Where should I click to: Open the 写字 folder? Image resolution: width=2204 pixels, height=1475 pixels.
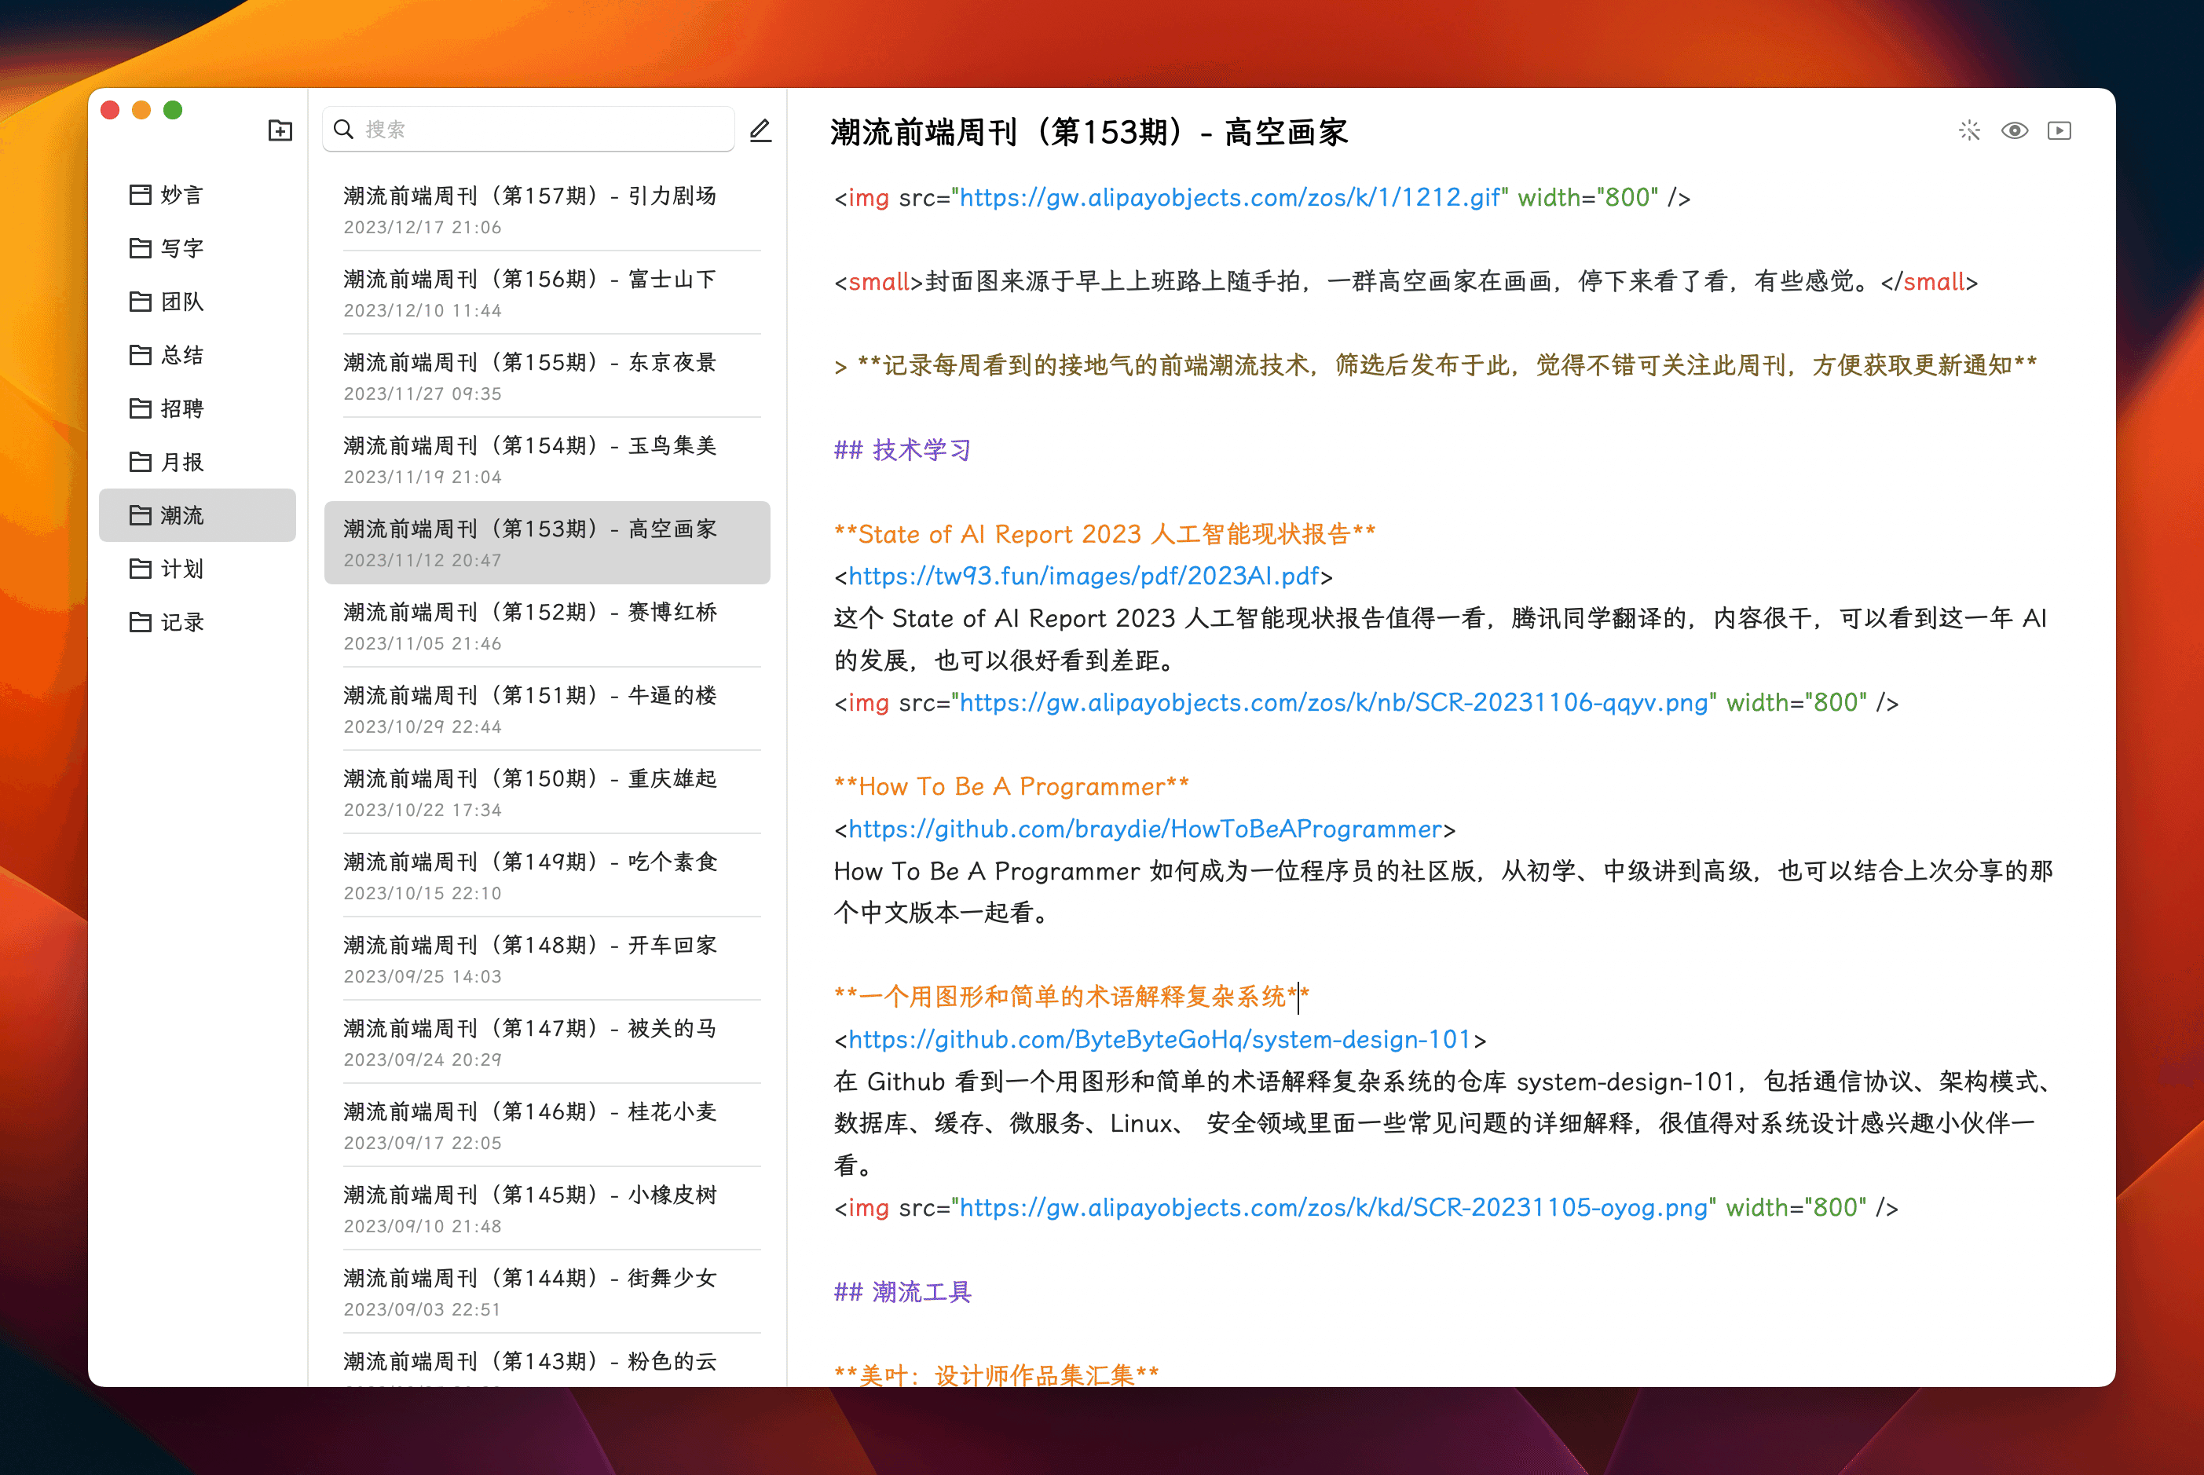click(181, 248)
